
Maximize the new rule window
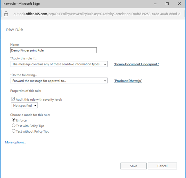(x=167, y=4)
